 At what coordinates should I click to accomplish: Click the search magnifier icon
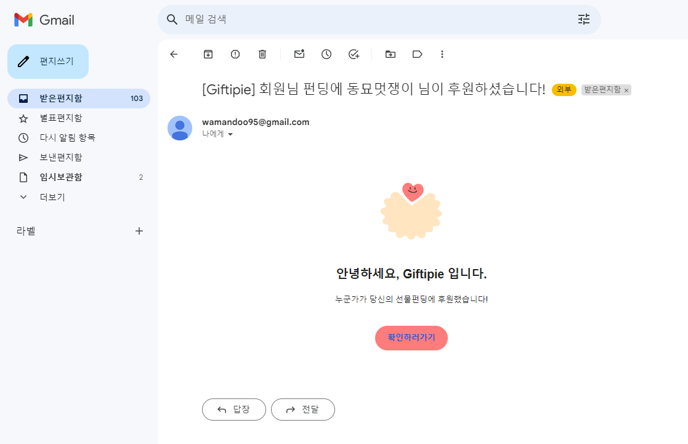coord(172,19)
